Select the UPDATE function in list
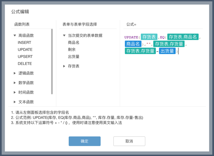Screen dimensions: 214x156 coord(25,50)
